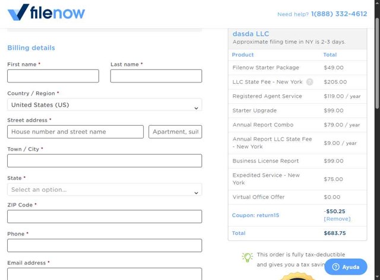Screen dimensions: 380x280
Task: Click the Registered Agent Service row
Action: click(x=297, y=96)
